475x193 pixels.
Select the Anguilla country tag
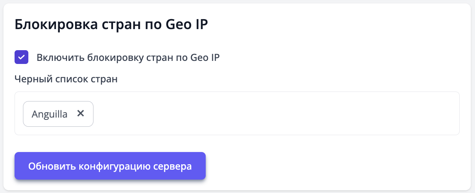50,114
